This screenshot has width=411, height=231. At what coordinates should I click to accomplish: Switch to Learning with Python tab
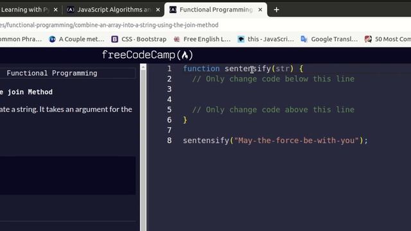29,10
